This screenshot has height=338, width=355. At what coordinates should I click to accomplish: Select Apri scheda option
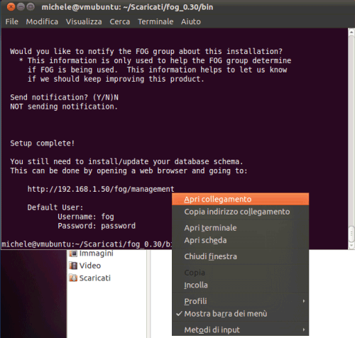tap(240, 240)
